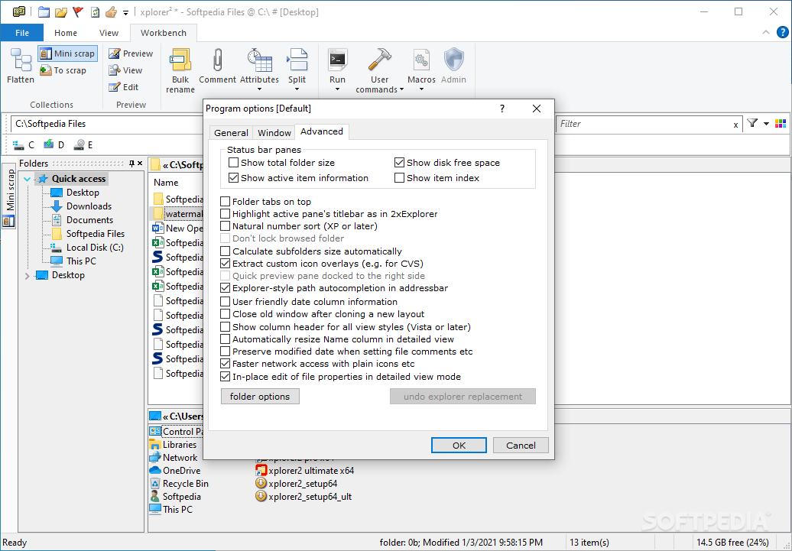Screen dimensions: 792x551
Task: Toggle the Mini scrap button
Action: coord(67,53)
